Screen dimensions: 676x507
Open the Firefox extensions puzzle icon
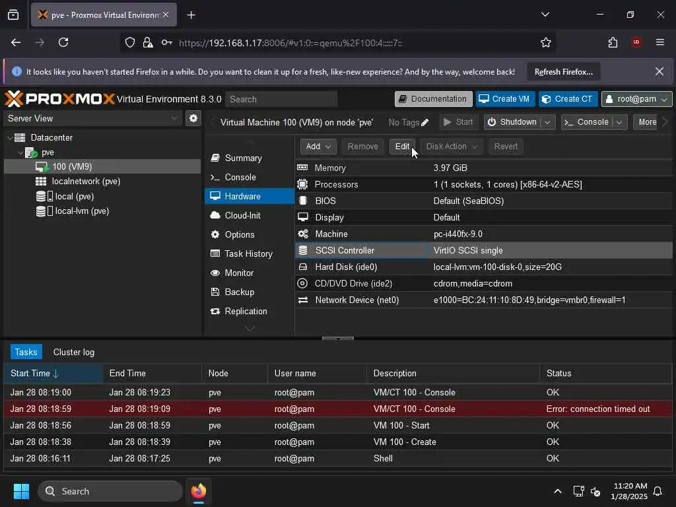613,42
